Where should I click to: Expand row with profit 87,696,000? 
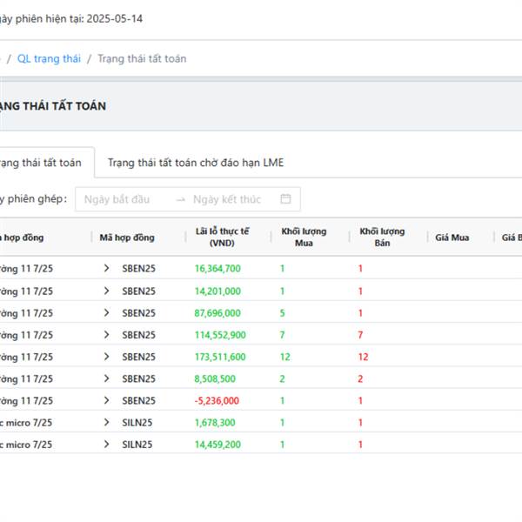click(x=106, y=312)
